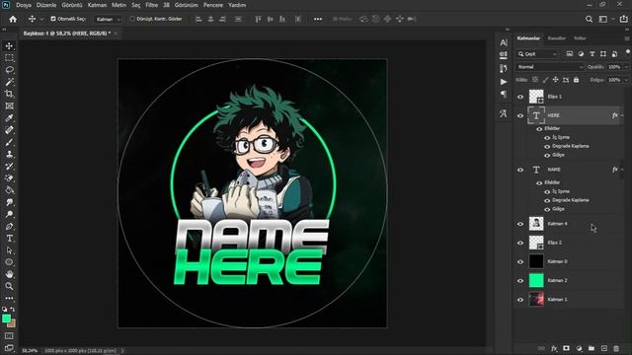Toggle the layer filter on/off switch
Screen dimensions: 632x355
[628, 52]
